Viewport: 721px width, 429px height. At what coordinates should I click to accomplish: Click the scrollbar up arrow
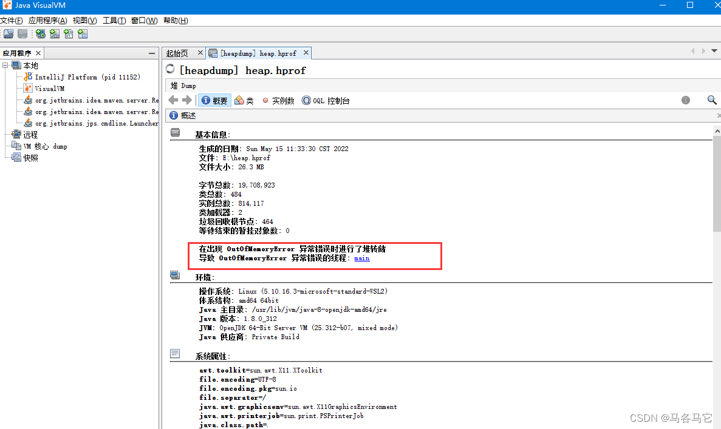click(717, 131)
